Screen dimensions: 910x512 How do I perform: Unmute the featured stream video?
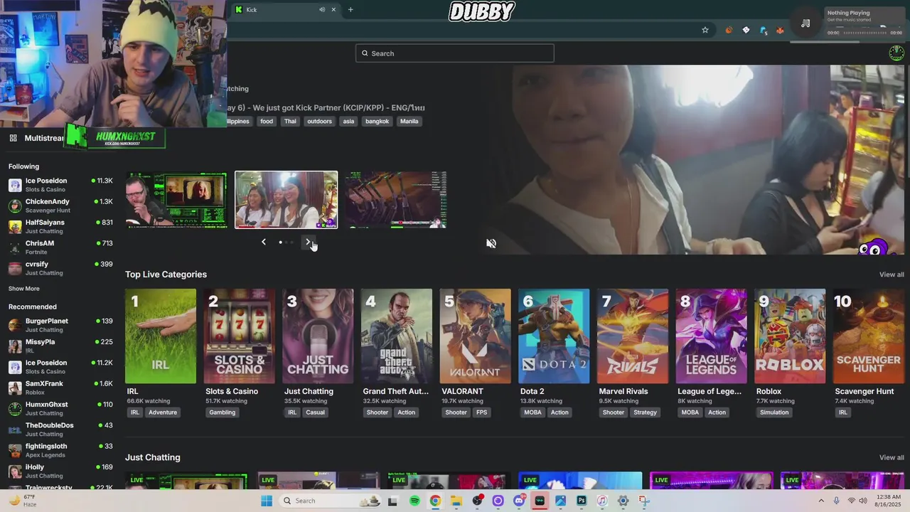491,243
